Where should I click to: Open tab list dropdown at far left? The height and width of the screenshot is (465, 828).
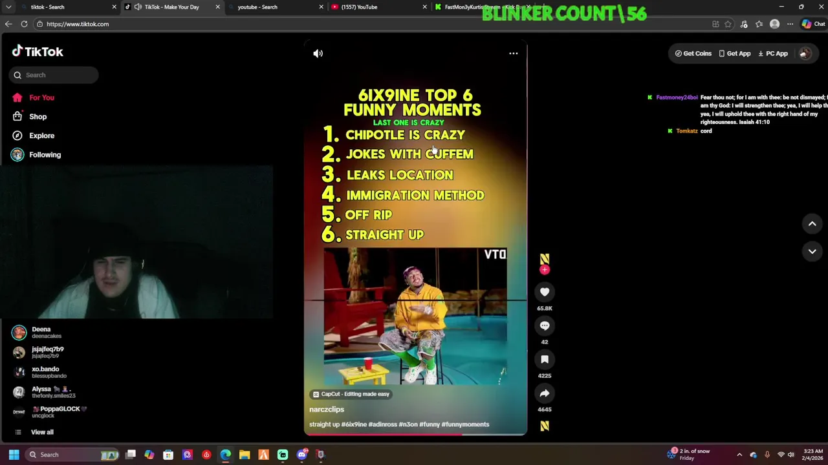tap(8, 7)
